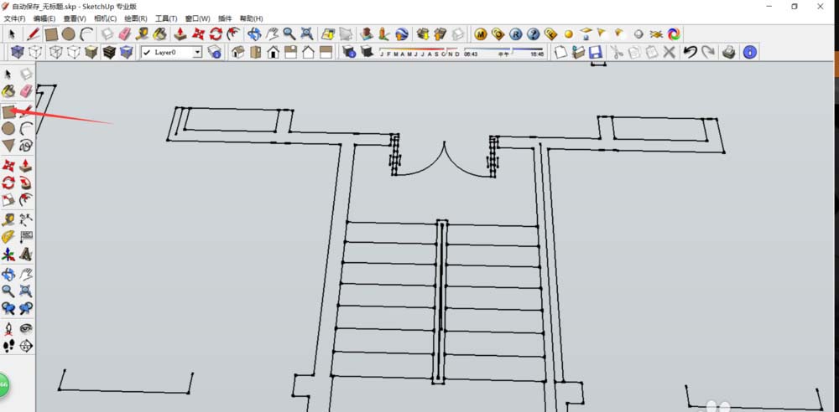Image resolution: width=839 pixels, height=412 pixels.
Task: Switch to Back view house outline icon
Action: pos(308,52)
